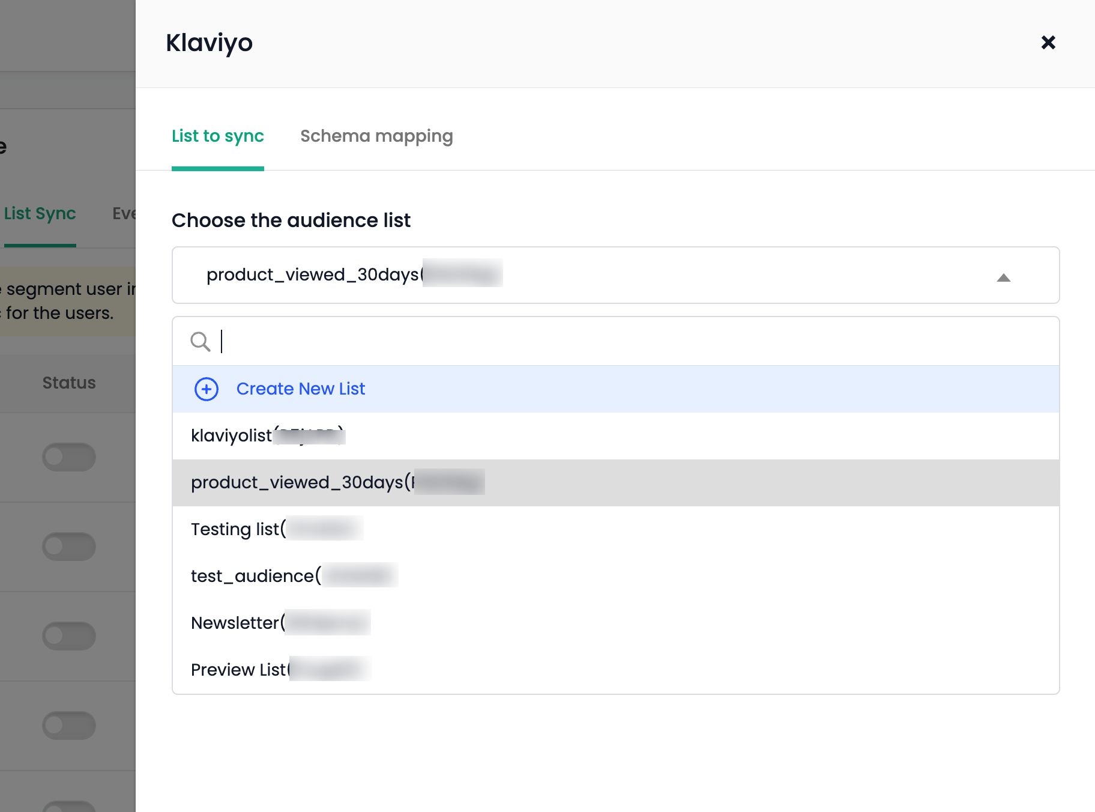Switch to the Schema mapping tab

[x=376, y=136]
